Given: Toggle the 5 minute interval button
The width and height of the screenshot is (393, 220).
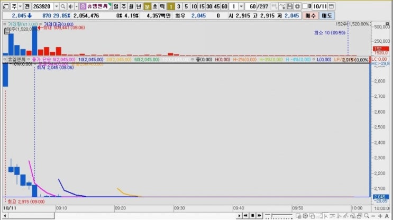Looking at the screenshot, I should tap(186, 6).
